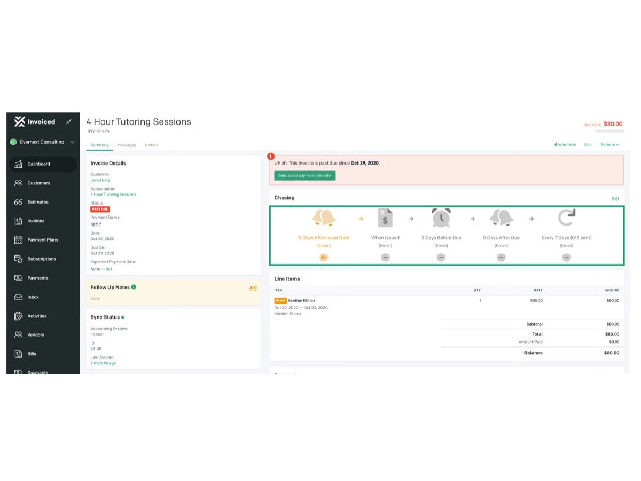Click the PLAN tag on Kantian Ethics
Screen dimensions: 641x481
tap(280, 300)
